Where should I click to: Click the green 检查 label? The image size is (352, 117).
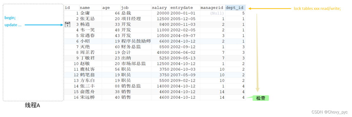[x=260, y=98]
